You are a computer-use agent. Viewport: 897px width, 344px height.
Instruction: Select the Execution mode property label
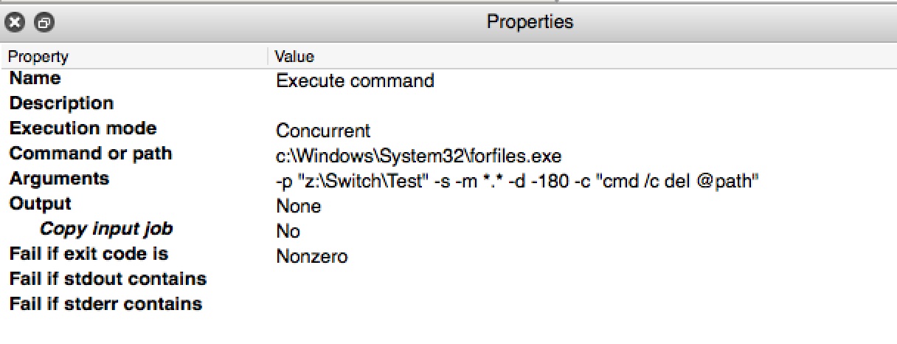[83, 128]
